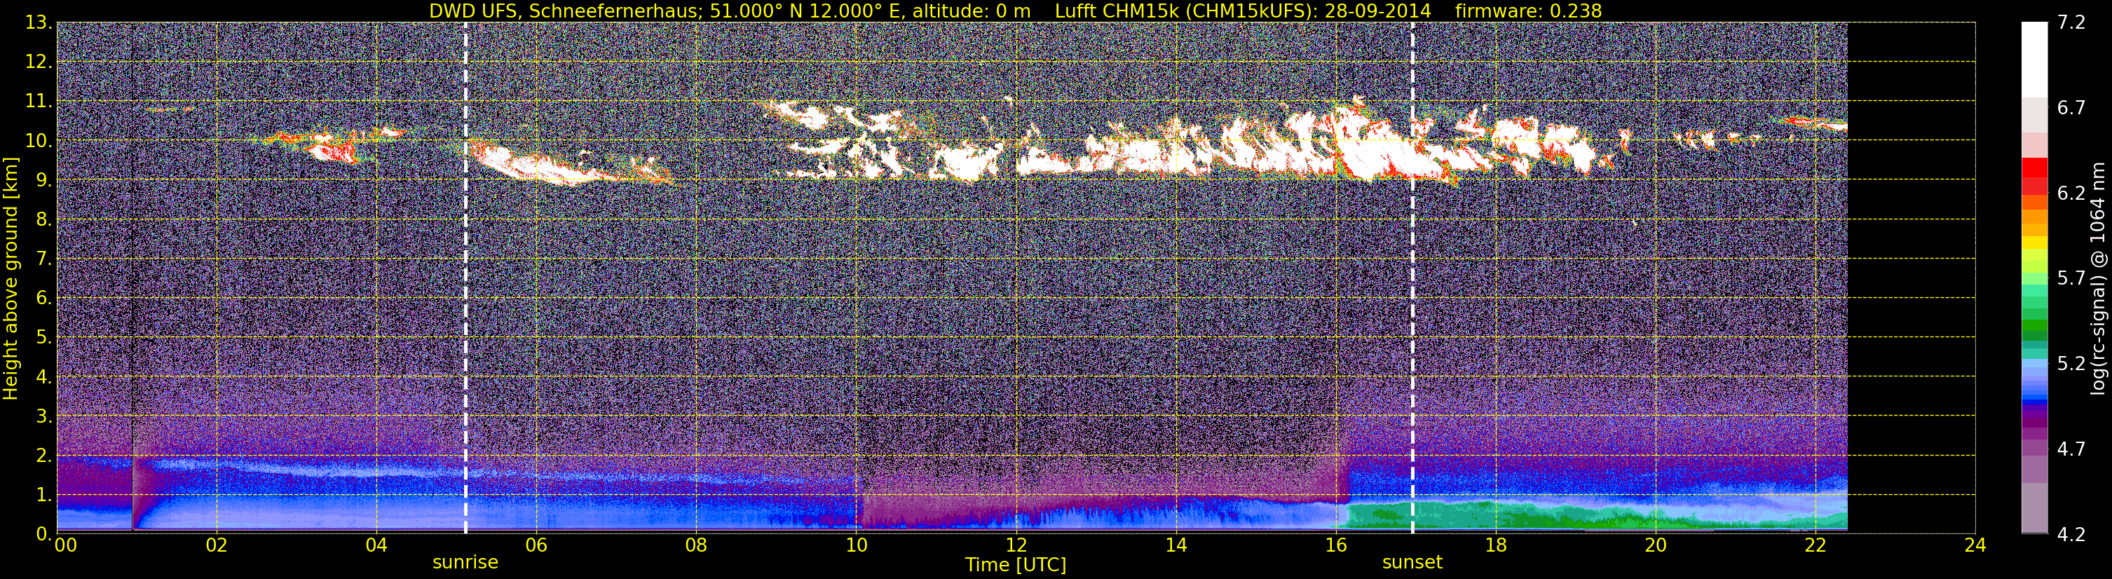Screen dimensions: 2112x579
Task: Click the height axis tick '7.'
Action: [43, 259]
